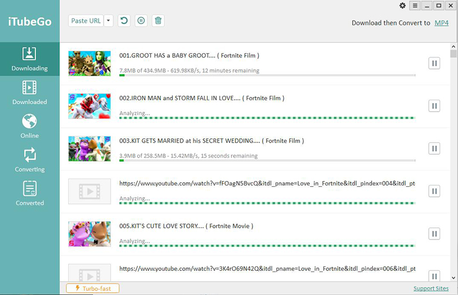This screenshot has width=458, height=295.
Task: Click the KIT GETS MARRIED thumbnail
Action: (89, 149)
